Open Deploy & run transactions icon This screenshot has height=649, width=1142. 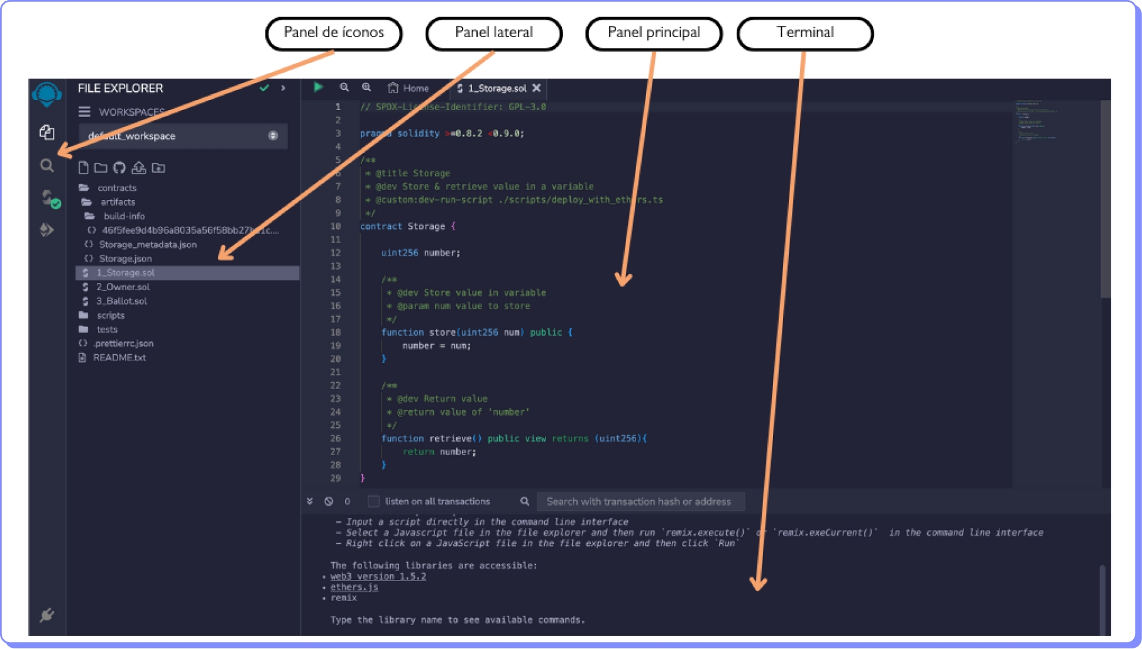(x=47, y=230)
